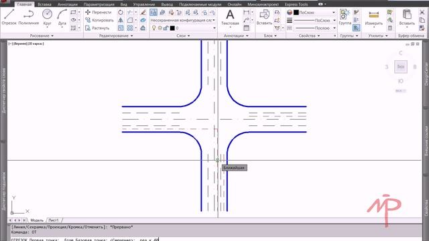Select the Дуга arc tool

pyautogui.click(x=62, y=17)
